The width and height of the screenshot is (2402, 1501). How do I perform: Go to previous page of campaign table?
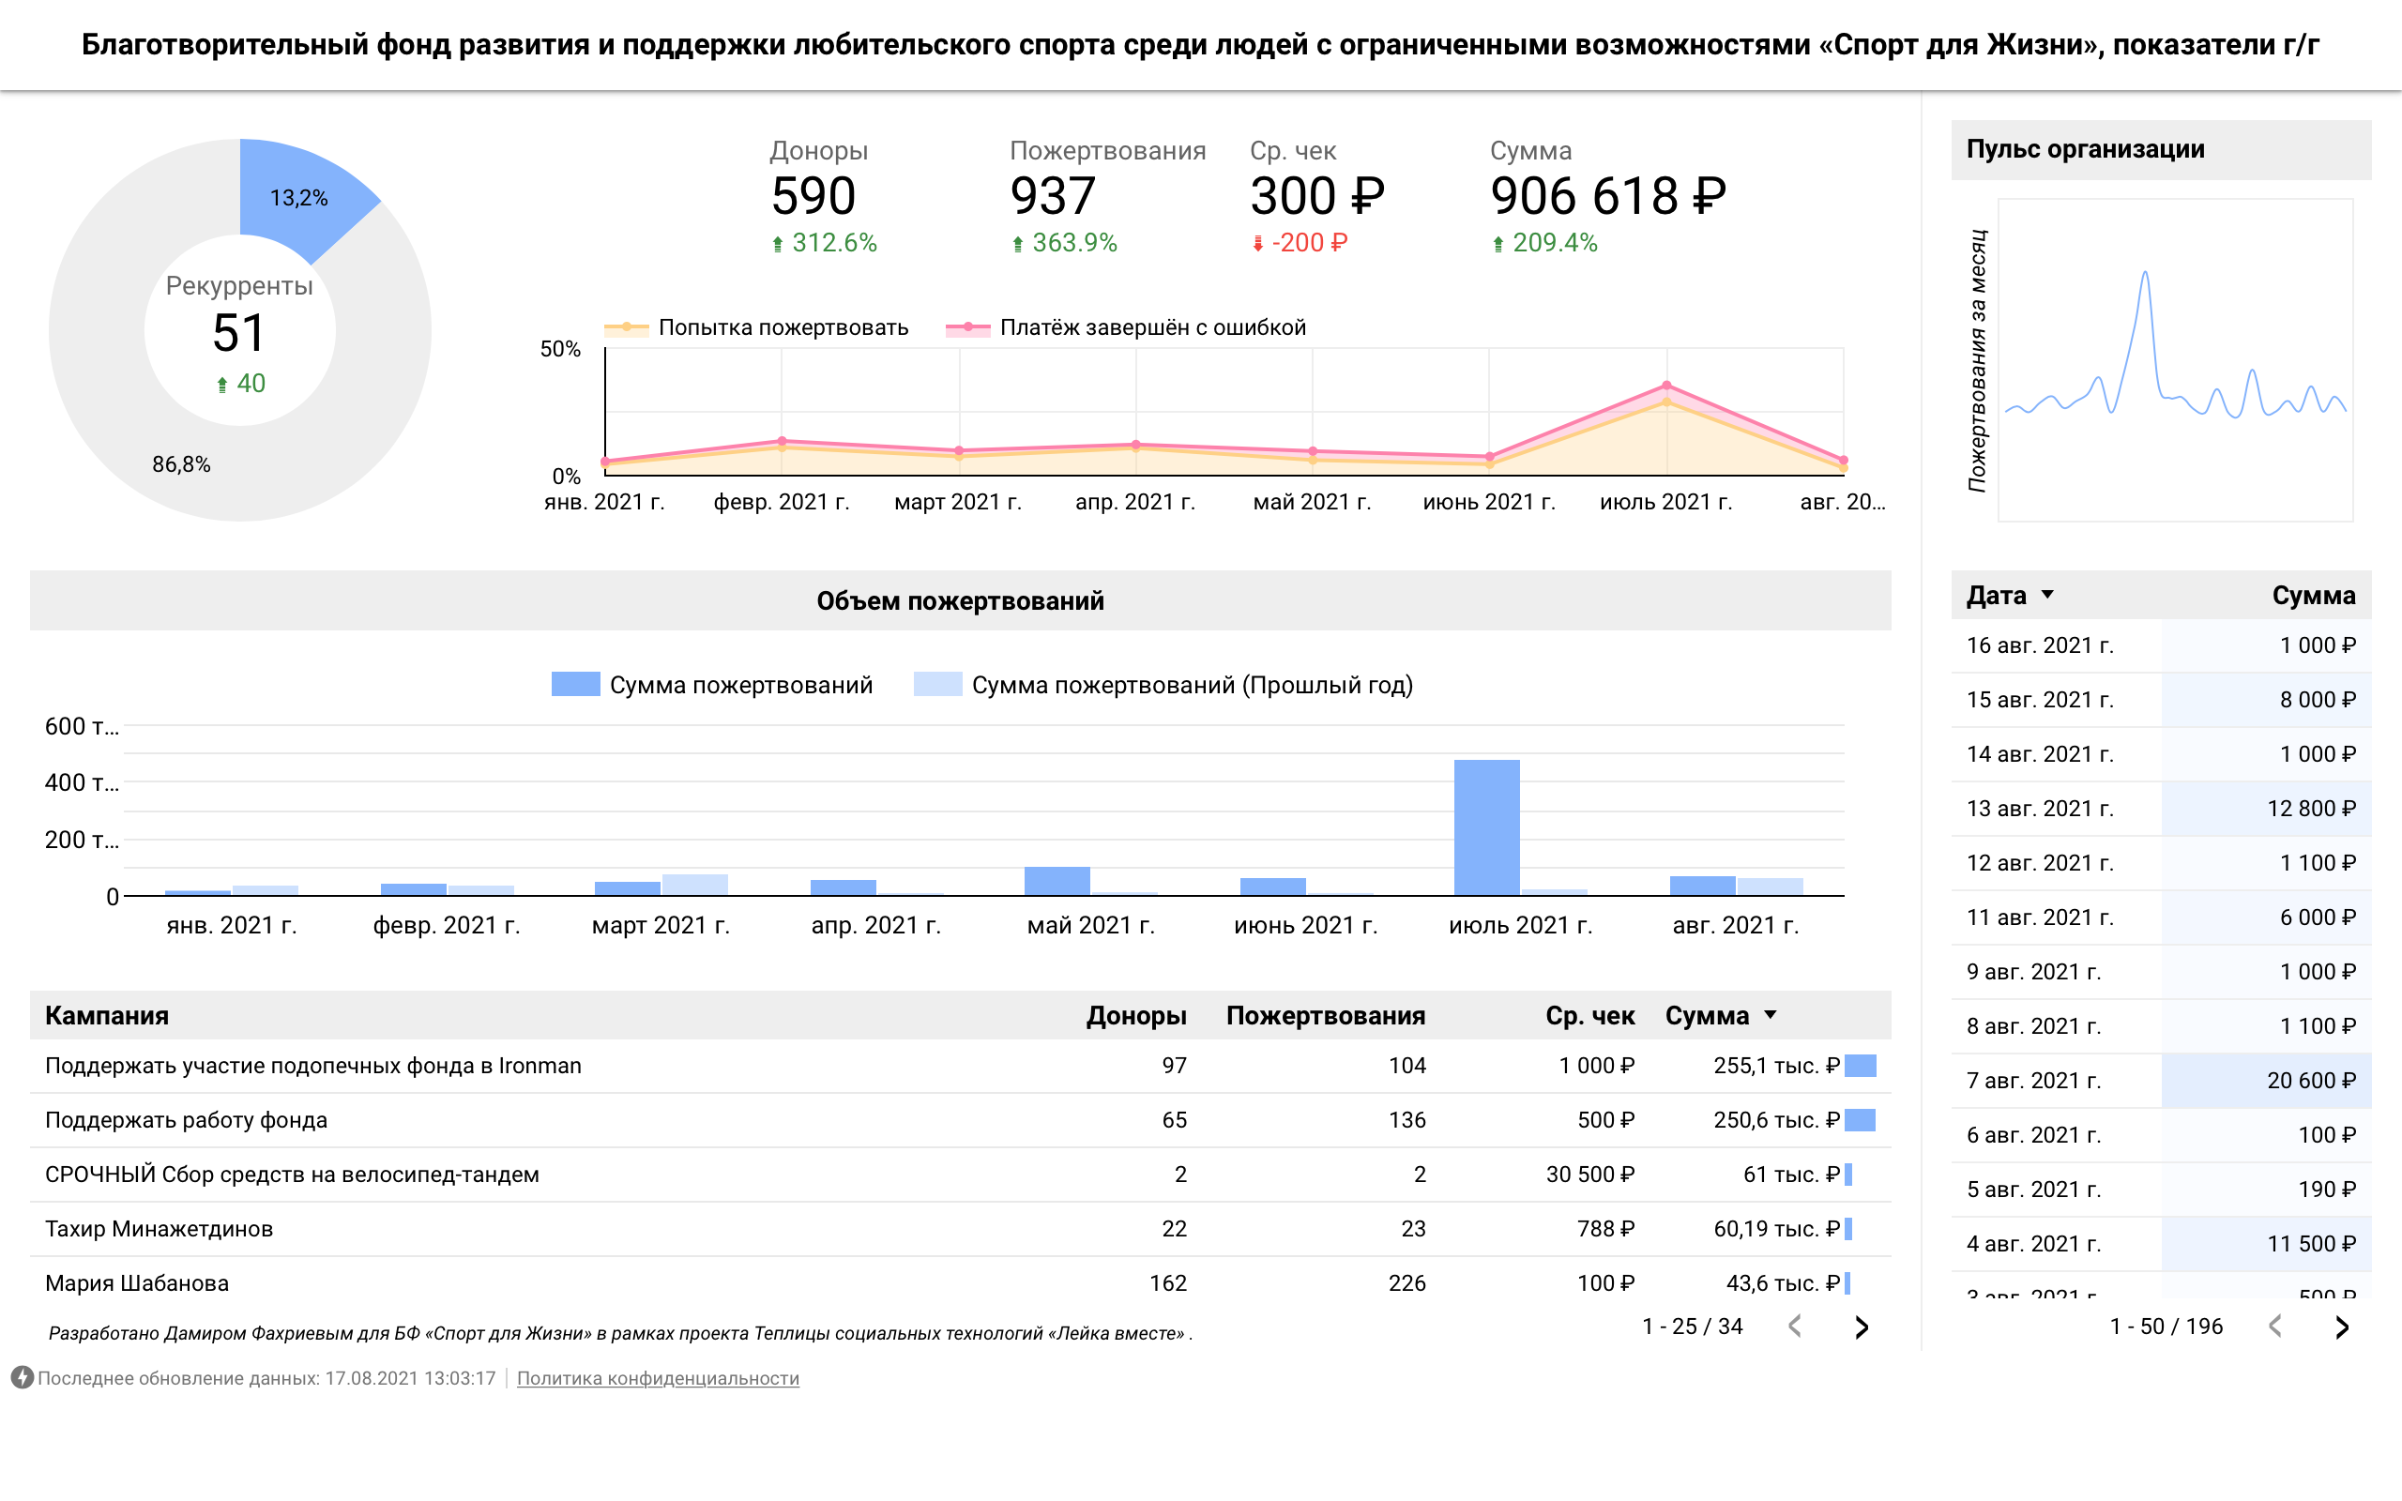(x=1795, y=1327)
